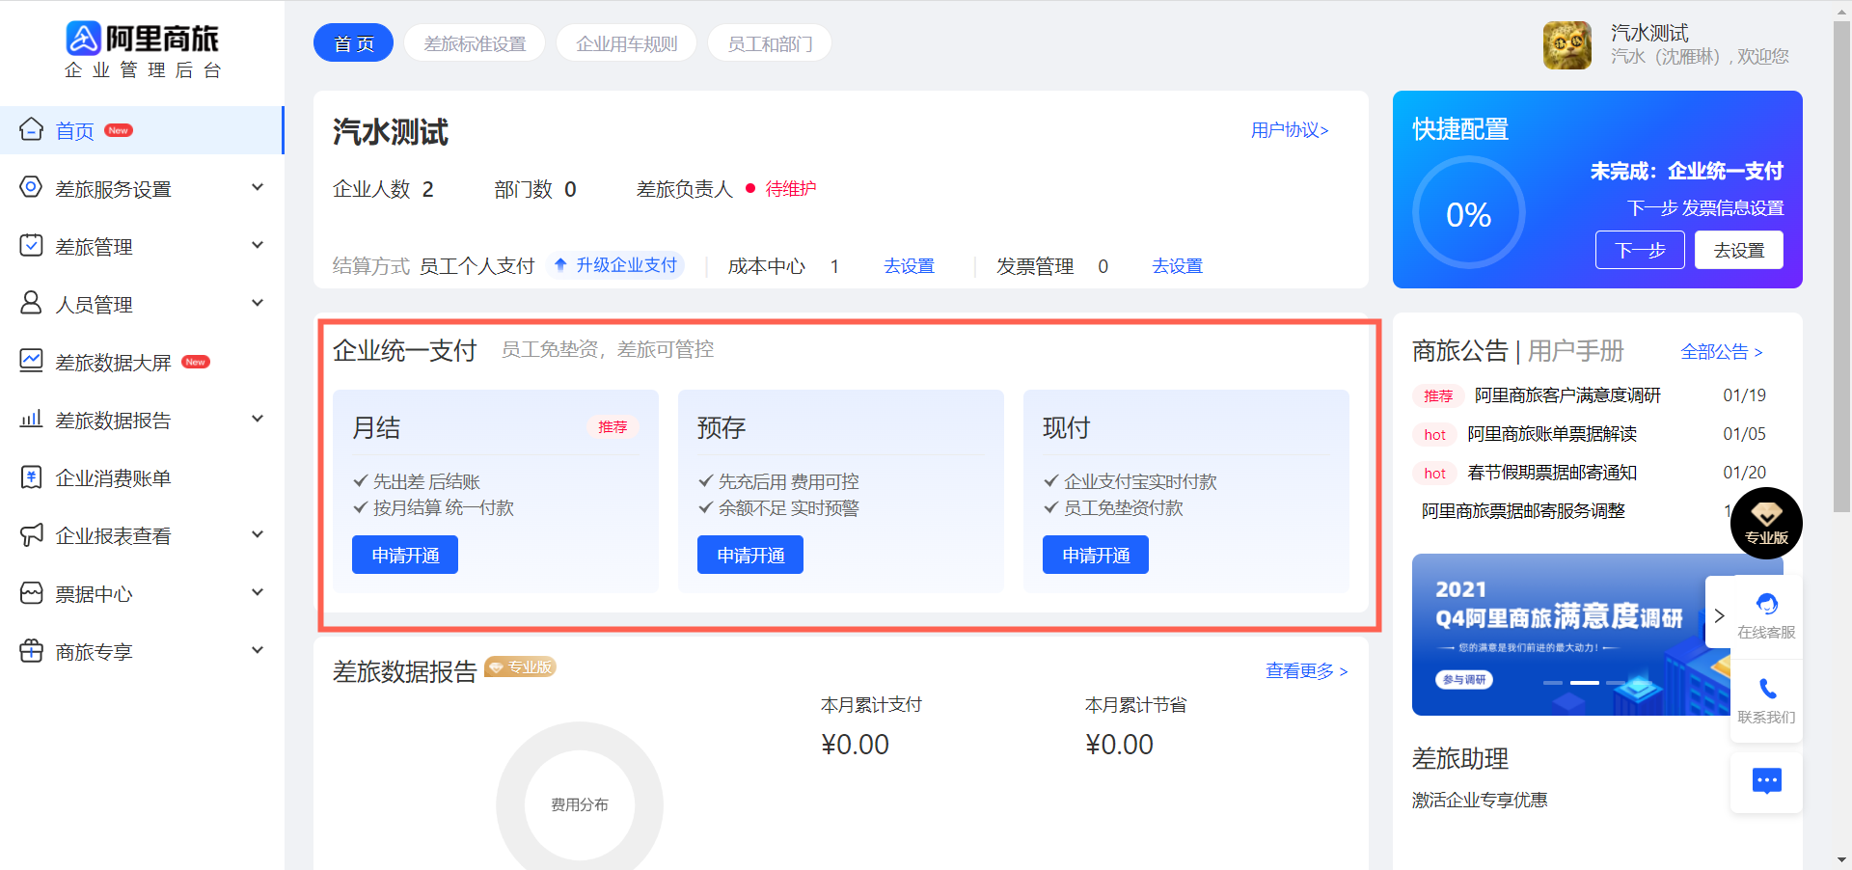This screenshot has width=1852, height=870.
Task: Click the 联系我们 phone icon
Action: 1767,689
